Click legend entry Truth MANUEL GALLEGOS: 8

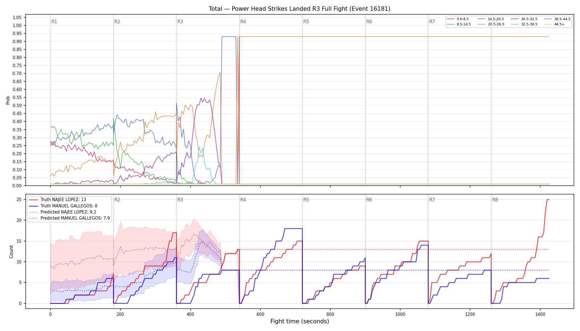tap(63, 206)
